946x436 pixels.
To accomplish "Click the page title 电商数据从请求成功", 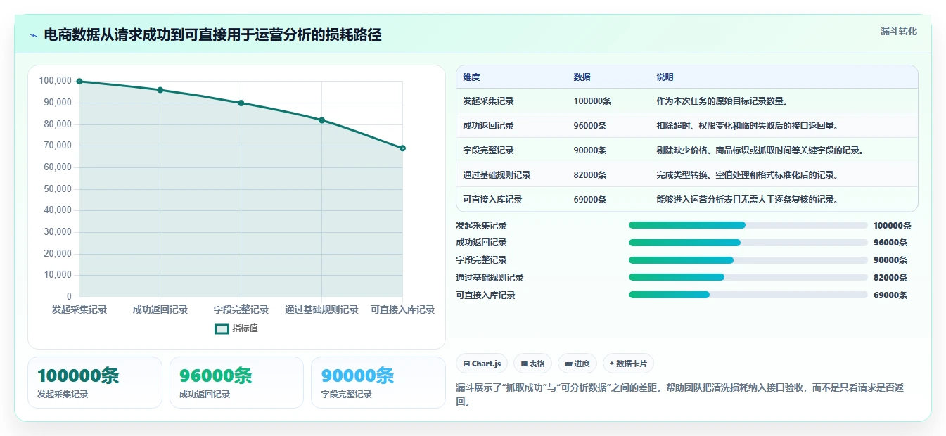I will 212,35.
